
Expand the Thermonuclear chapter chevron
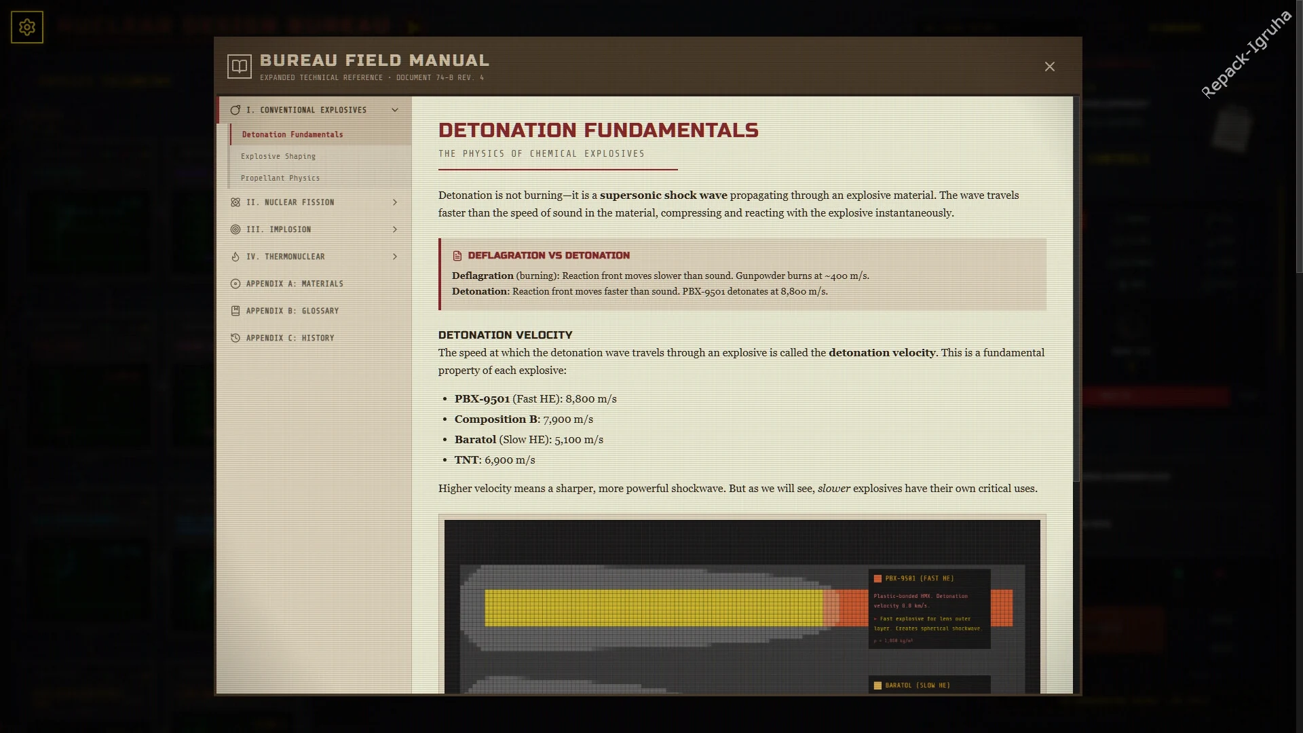pos(395,257)
